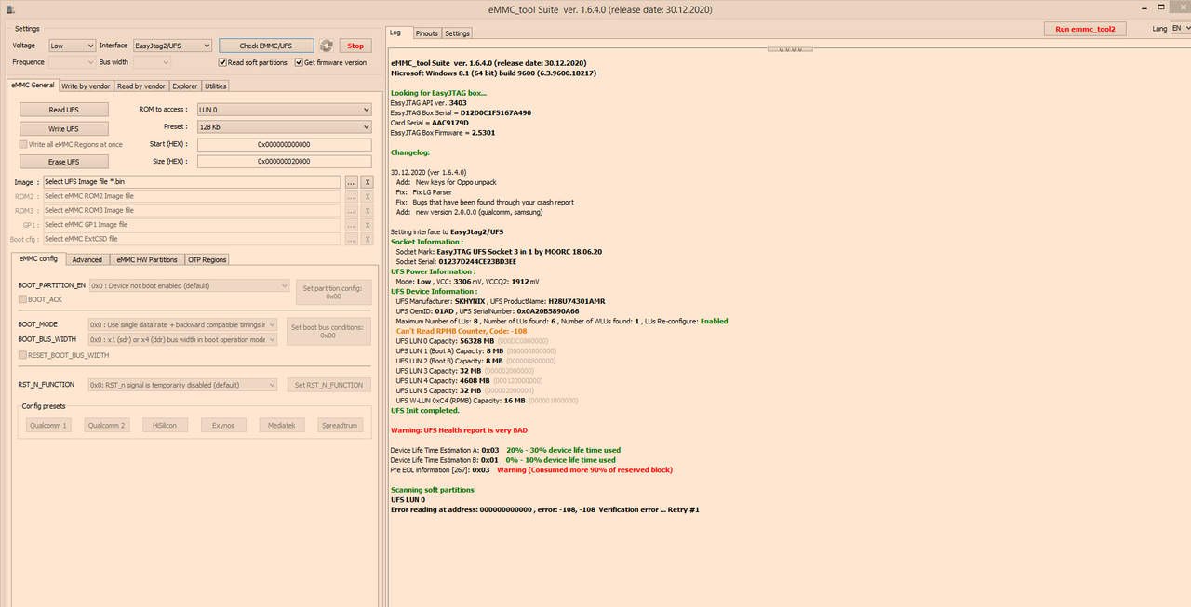Open the Voltage dropdown set to Low
The width and height of the screenshot is (1191, 607).
pyautogui.click(x=72, y=46)
